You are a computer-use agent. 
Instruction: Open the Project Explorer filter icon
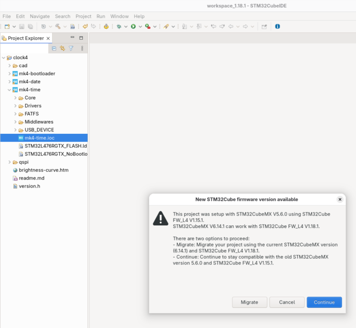click(71, 48)
